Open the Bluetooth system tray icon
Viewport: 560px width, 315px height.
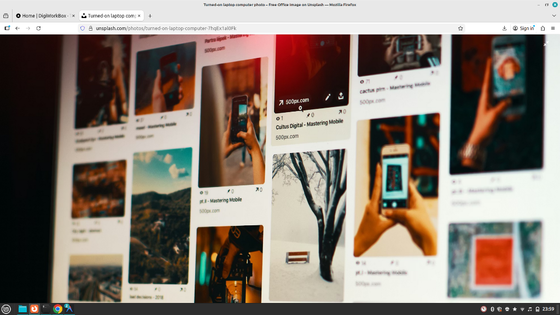click(x=492, y=309)
